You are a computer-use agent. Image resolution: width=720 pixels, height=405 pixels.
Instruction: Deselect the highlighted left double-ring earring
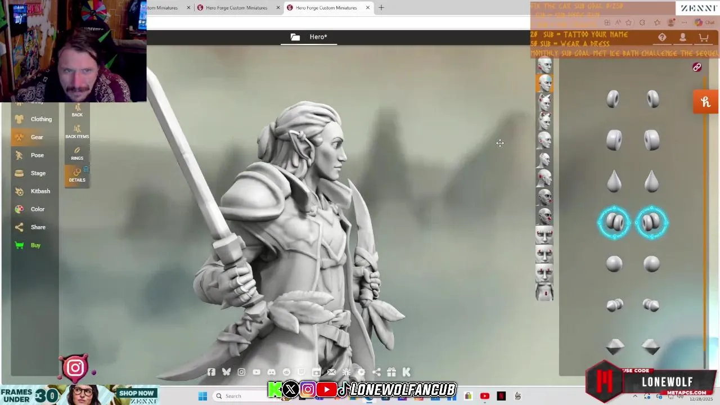(x=614, y=223)
